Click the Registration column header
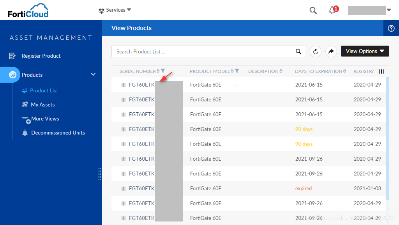 coord(364,71)
